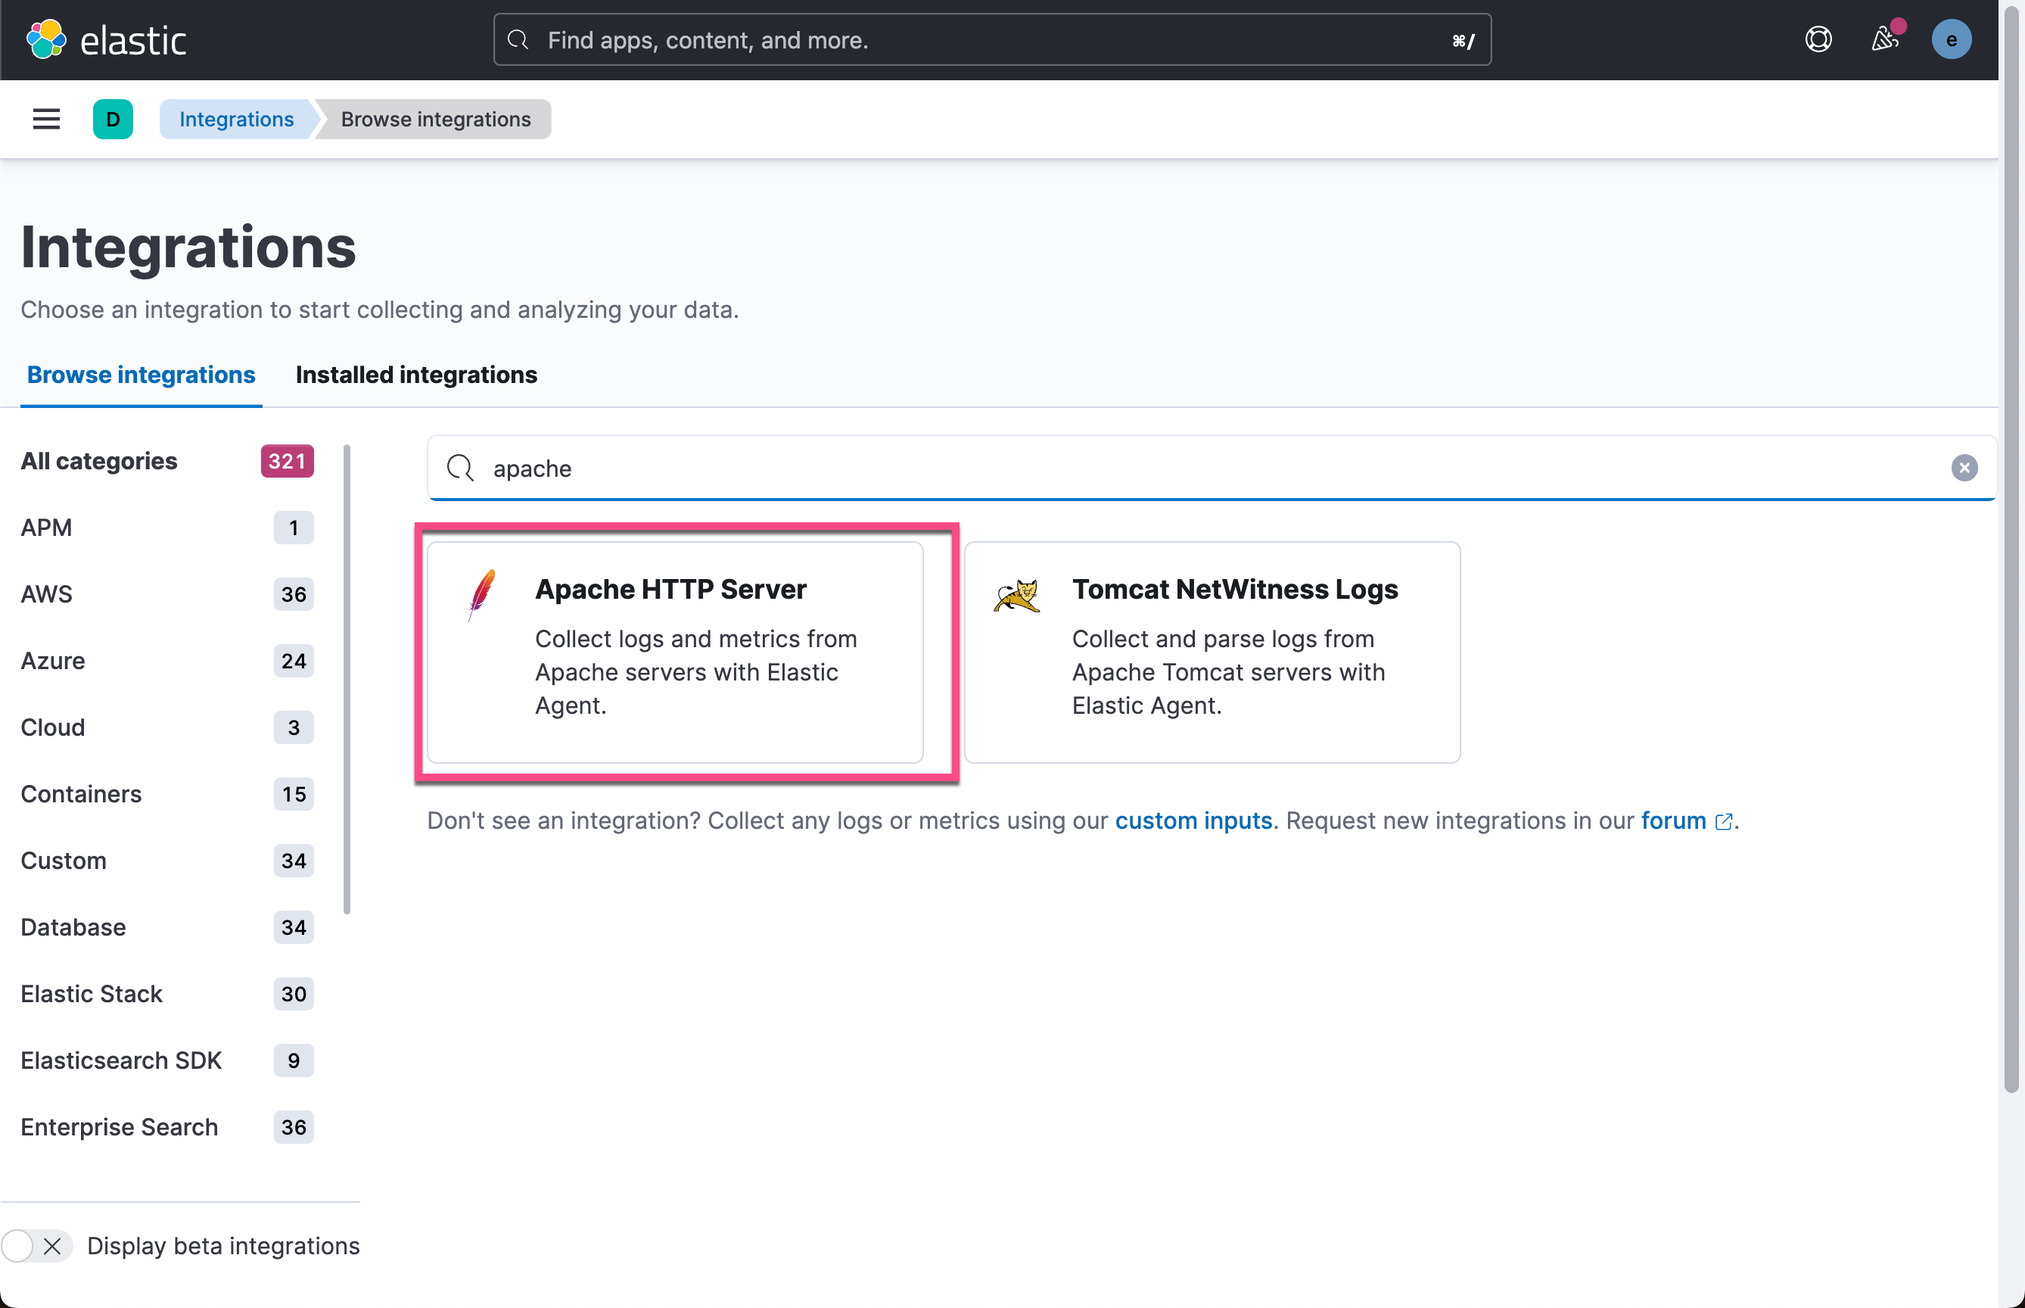Open the custom inputs link
Image resolution: width=2025 pixels, height=1308 pixels.
pyautogui.click(x=1193, y=821)
